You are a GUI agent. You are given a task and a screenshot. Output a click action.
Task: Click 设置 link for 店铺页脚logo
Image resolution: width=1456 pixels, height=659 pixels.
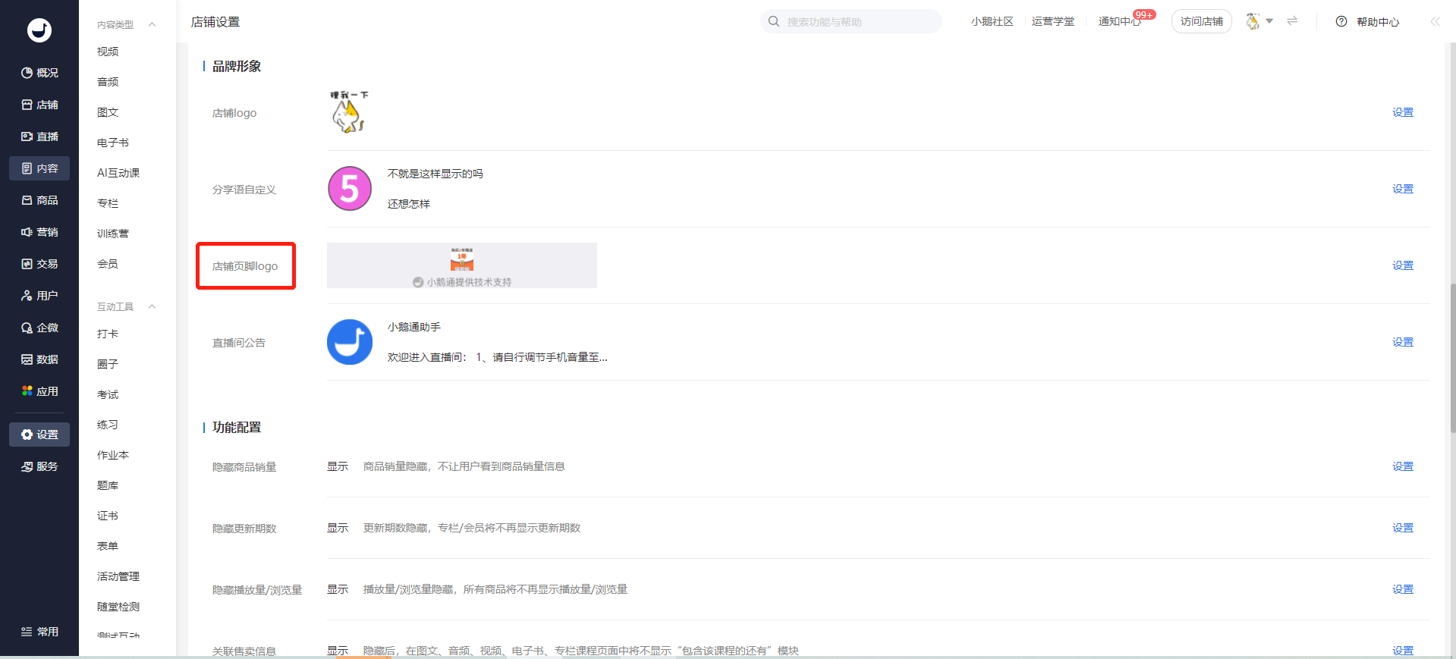pos(1402,265)
